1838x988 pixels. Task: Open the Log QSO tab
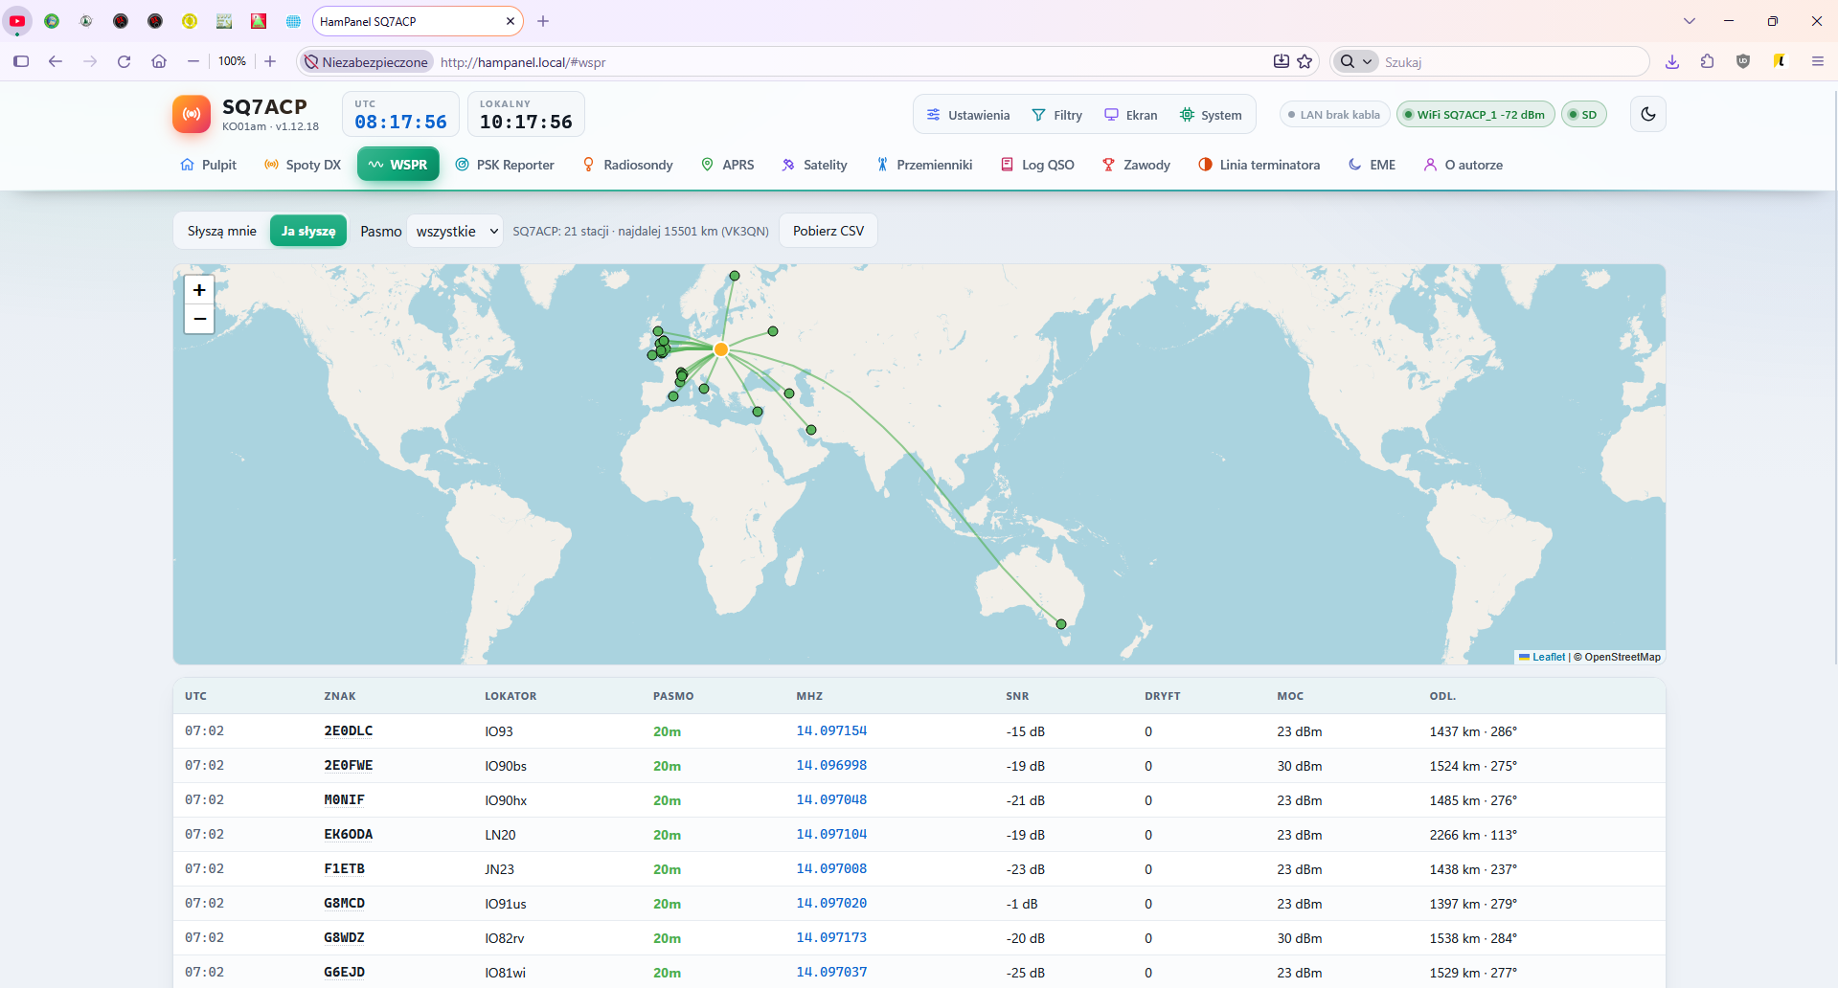[1037, 165]
